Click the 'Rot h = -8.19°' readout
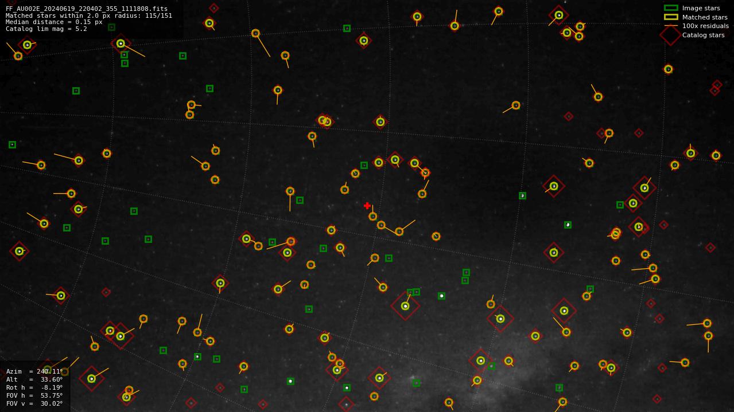Image resolution: width=734 pixels, height=412 pixels. (x=34, y=387)
